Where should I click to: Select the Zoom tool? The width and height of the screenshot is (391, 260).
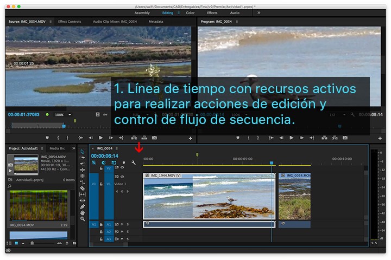(x=83, y=219)
